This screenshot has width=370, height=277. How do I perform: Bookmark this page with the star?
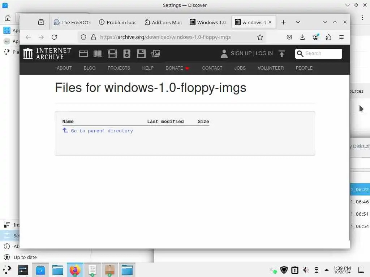pyautogui.click(x=260, y=37)
